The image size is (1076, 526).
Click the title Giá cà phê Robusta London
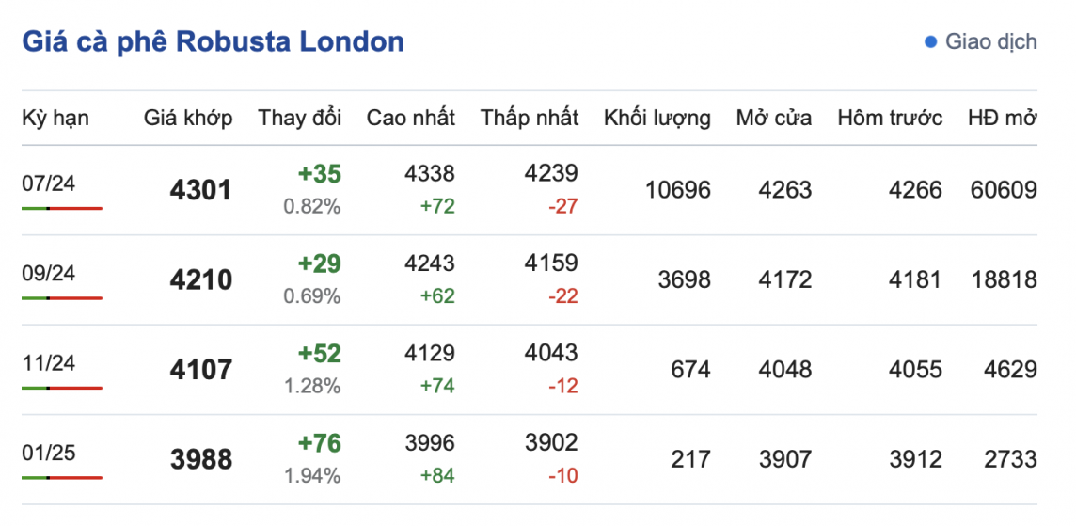pyautogui.click(x=213, y=41)
